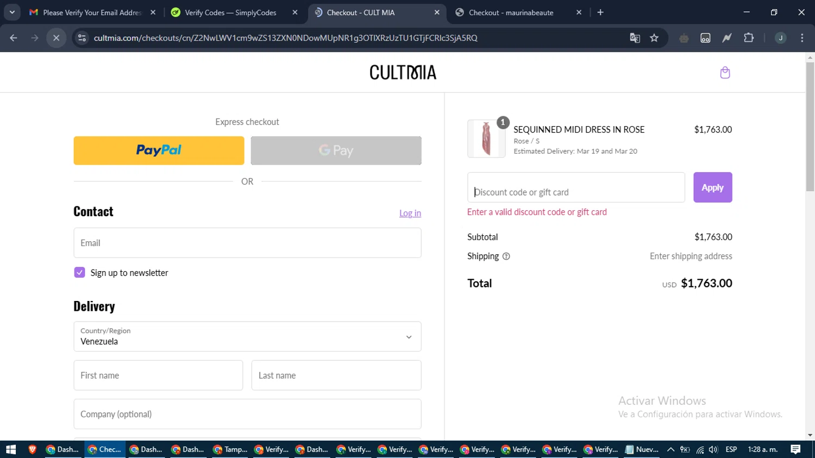Close the SimplyCodes tab

click(x=295, y=12)
